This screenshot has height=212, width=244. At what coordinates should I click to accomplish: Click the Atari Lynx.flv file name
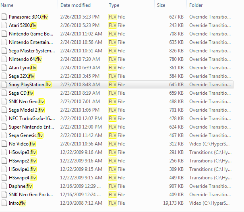[x=23, y=68]
